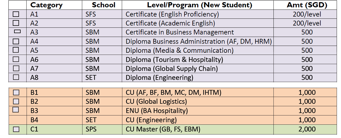Check the B3 ENU BA Hospitality box

tap(16, 110)
